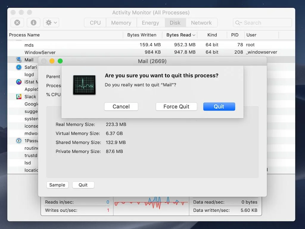Click the _windowserver user cell
The image size is (305, 229).
262,52
